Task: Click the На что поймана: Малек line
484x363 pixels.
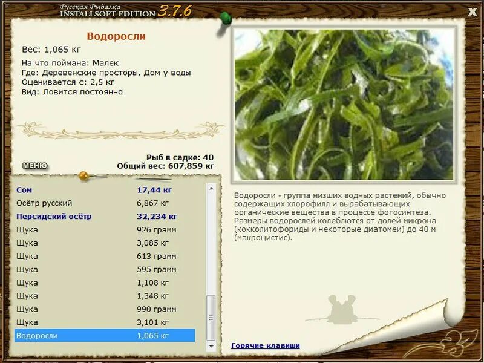Action: [x=70, y=63]
